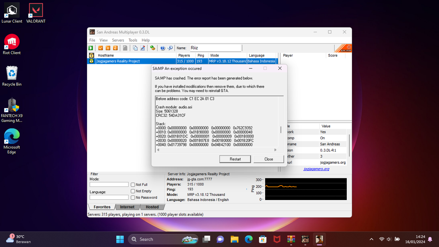Open Lunar Client desktop shortcut
The width and height of the screenshot is (439, 247).
[12, 13]
